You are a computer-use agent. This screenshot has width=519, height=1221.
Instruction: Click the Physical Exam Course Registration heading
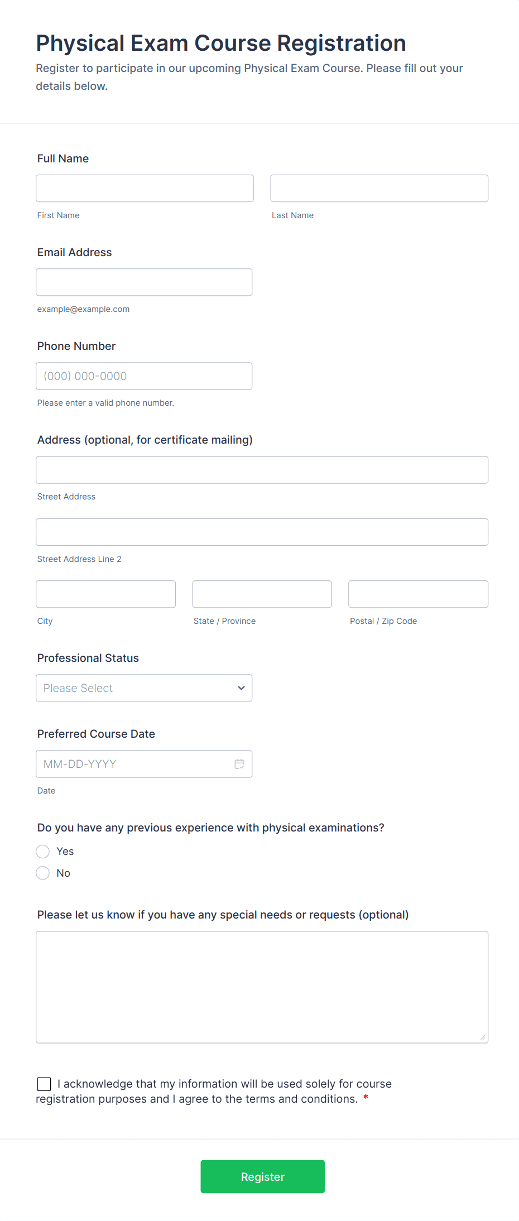(x=220, y=44)
